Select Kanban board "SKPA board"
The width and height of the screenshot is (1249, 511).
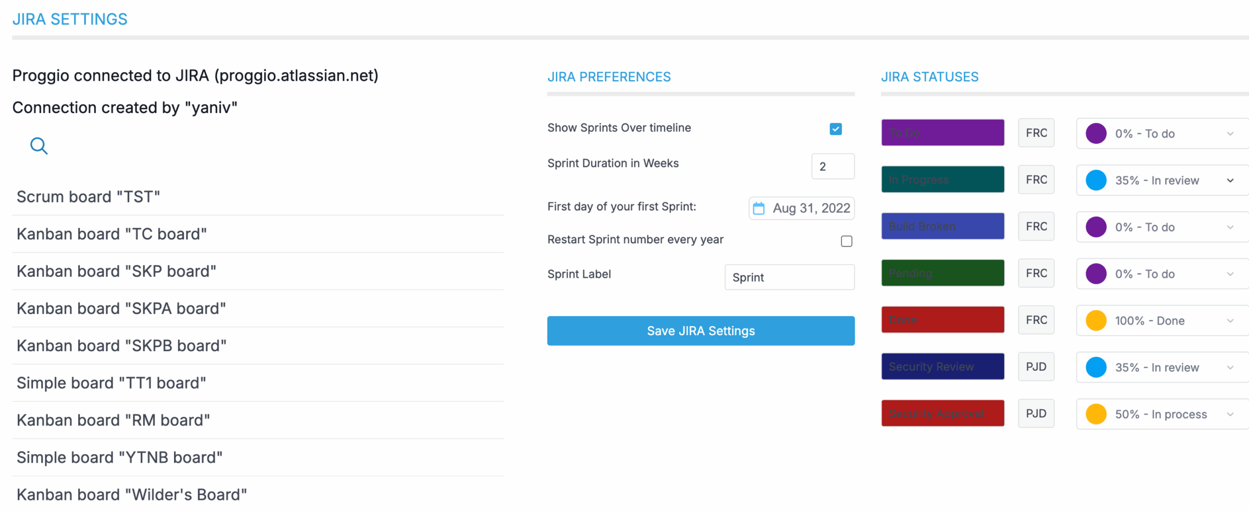[x=258, y=308]
